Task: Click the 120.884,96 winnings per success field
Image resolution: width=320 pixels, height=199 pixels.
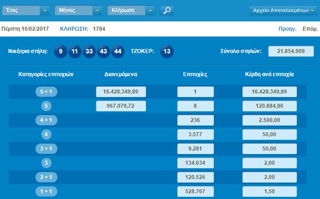Action: click(x=269, y=106)
